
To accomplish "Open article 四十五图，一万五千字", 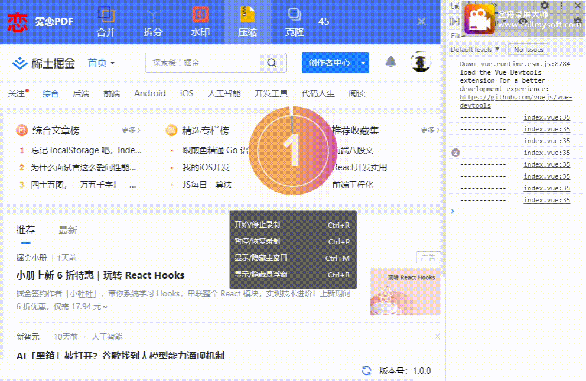I will click(83, 185).
